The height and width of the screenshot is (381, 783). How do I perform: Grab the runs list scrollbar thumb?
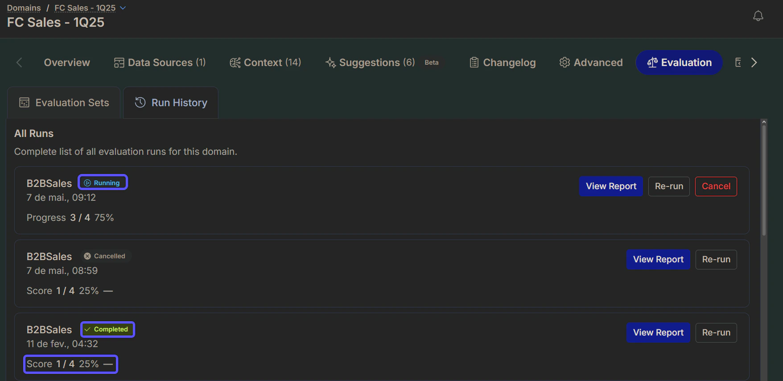[764, 180]
